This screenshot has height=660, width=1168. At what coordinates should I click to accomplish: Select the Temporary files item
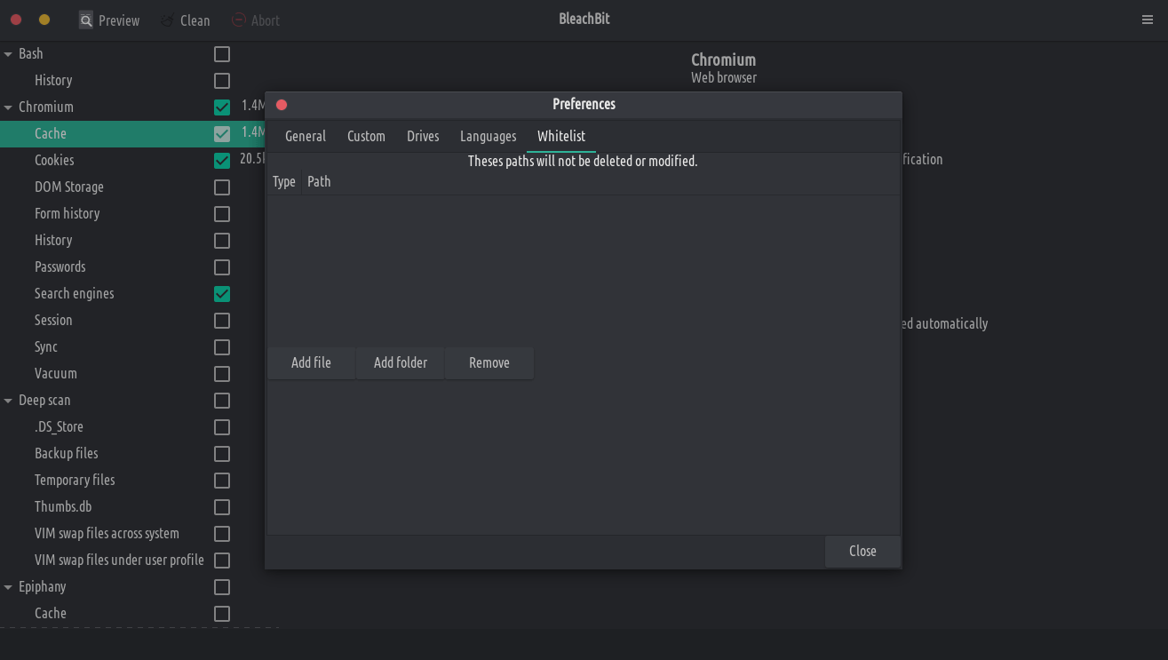(x=75, y=480)
